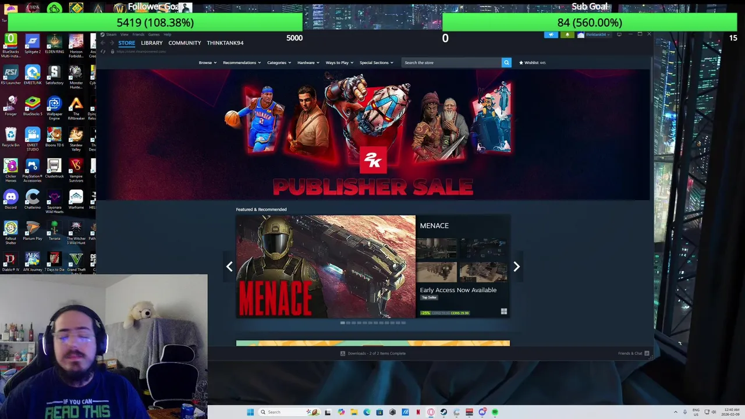Open the THINKTANK94 profile tab
The image size is (745, 419).
pyautogui.click(x=225, y=43)
